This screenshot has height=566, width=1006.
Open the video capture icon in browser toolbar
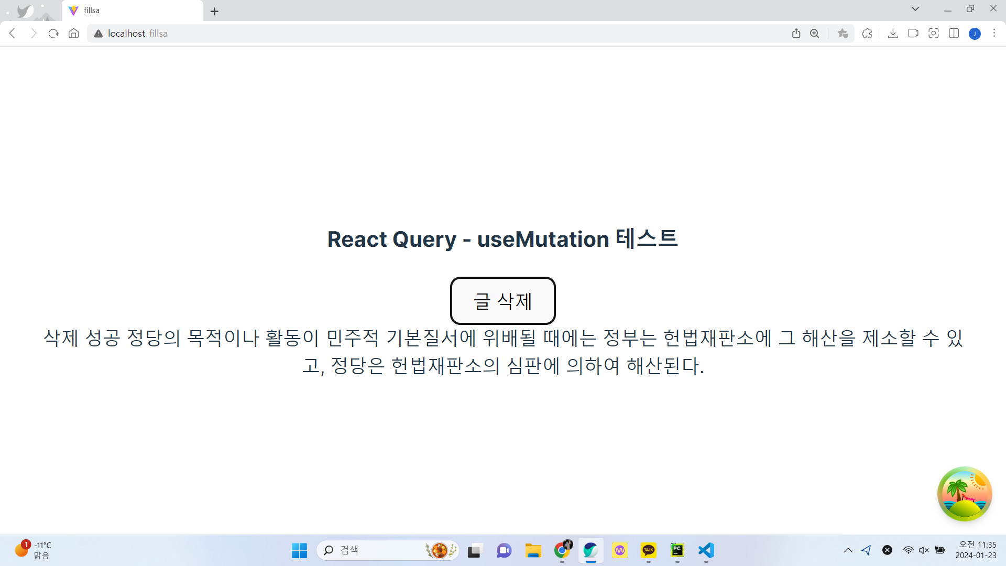point(913,34)
